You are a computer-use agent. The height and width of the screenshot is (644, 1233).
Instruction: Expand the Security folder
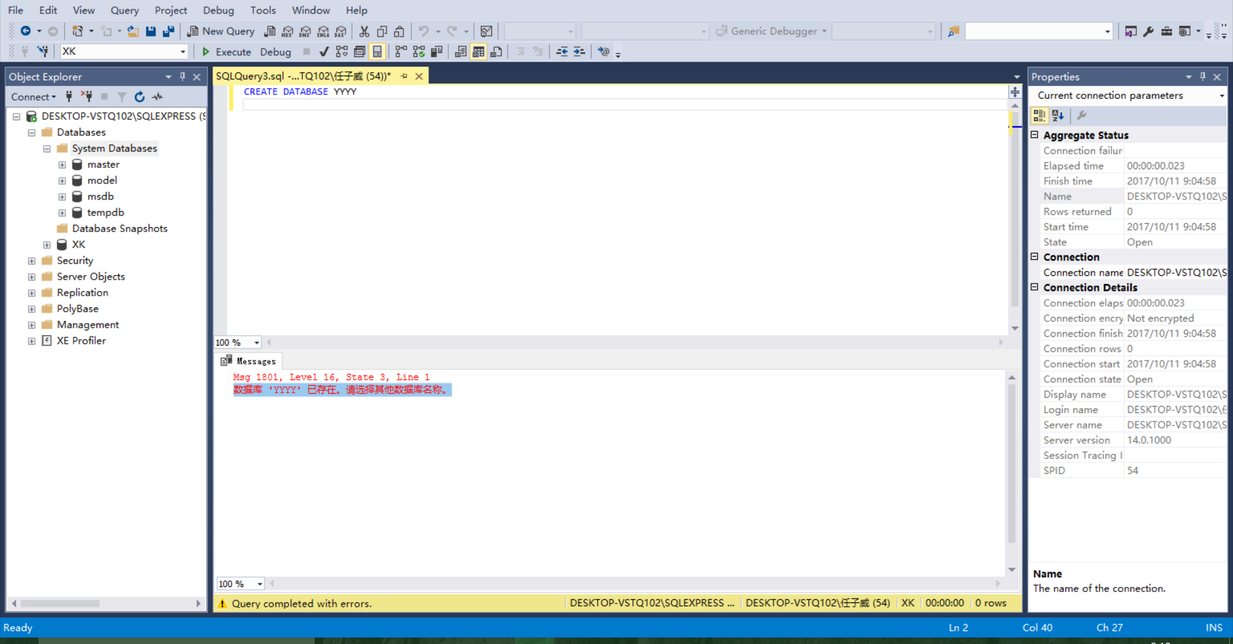click(31, 261)
